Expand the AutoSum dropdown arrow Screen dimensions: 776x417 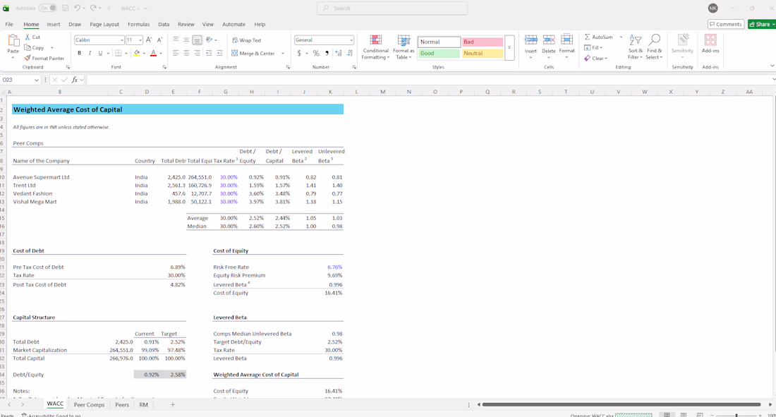pyautogui.click(x=621, y=37)
